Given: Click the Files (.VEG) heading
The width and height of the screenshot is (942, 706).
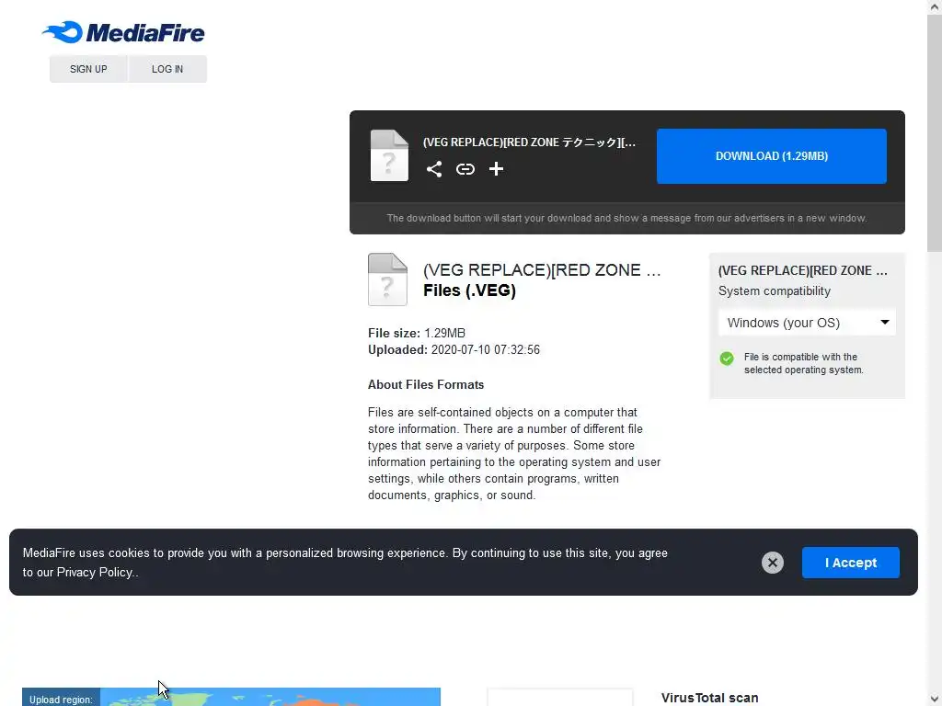Looking at the screenshot, I should point(469,290).
